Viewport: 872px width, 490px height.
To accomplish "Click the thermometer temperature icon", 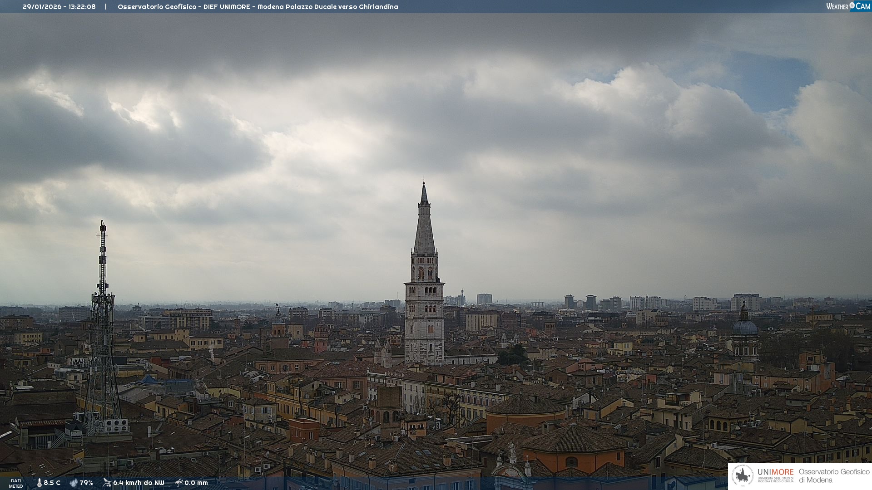I will [x=39, y=483].
